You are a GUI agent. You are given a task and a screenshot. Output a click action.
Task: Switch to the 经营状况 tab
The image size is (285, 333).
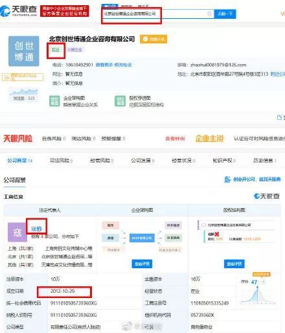click(x=183, y=161)
